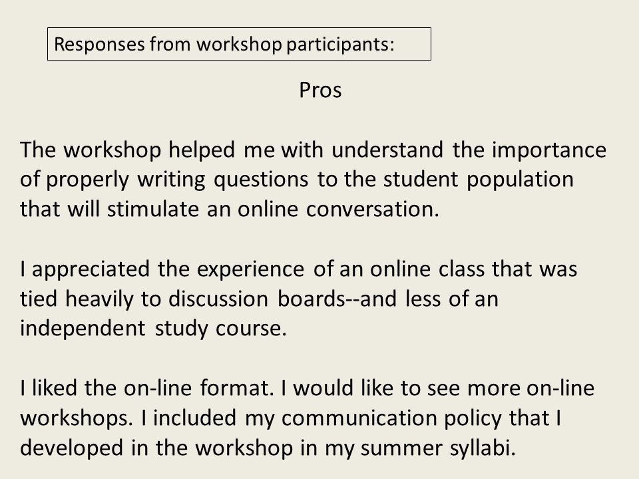The image size is (639, 479).
Task: Select the 'Pros' heading
Action: click(x=320, y=90)
